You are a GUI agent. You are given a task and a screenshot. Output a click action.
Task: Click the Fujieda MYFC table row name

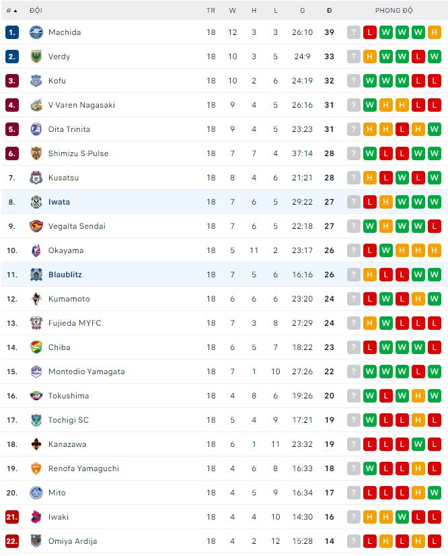(x=75, y=323)
